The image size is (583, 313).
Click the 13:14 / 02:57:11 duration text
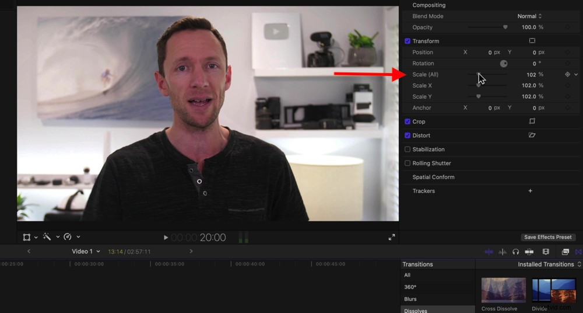[129, 252]
